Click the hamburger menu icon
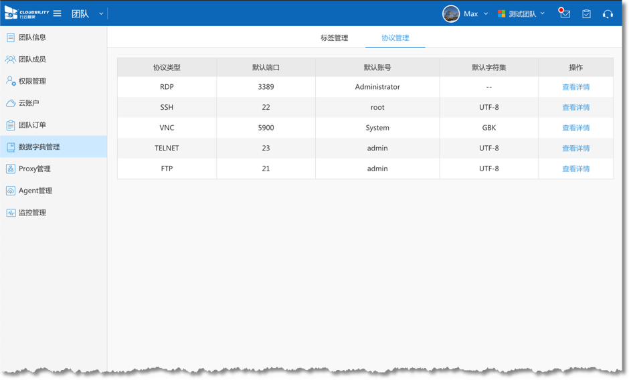 click(58, 13)
